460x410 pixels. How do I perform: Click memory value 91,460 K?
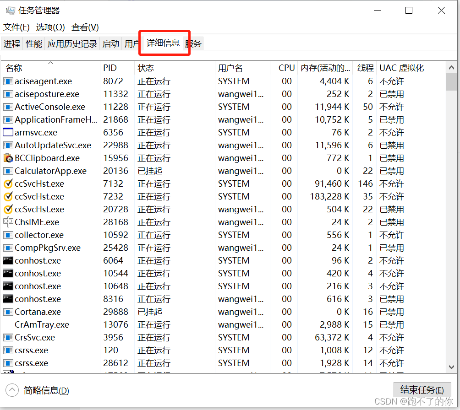332,184
